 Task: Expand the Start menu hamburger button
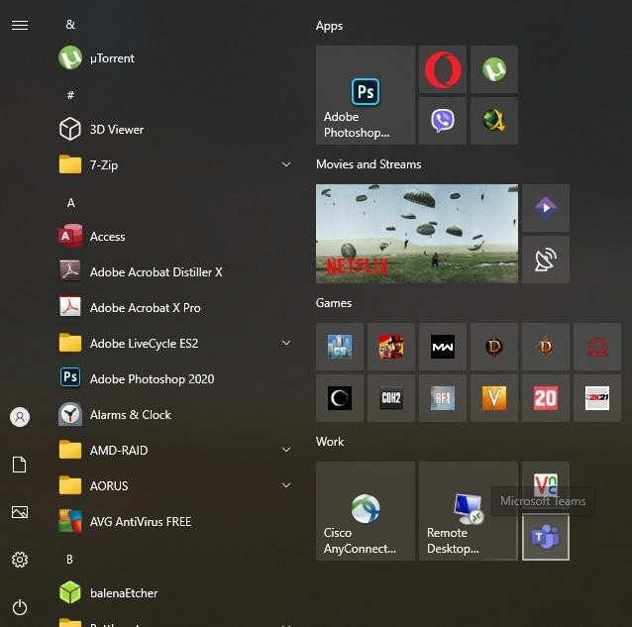tap(20, 25)
